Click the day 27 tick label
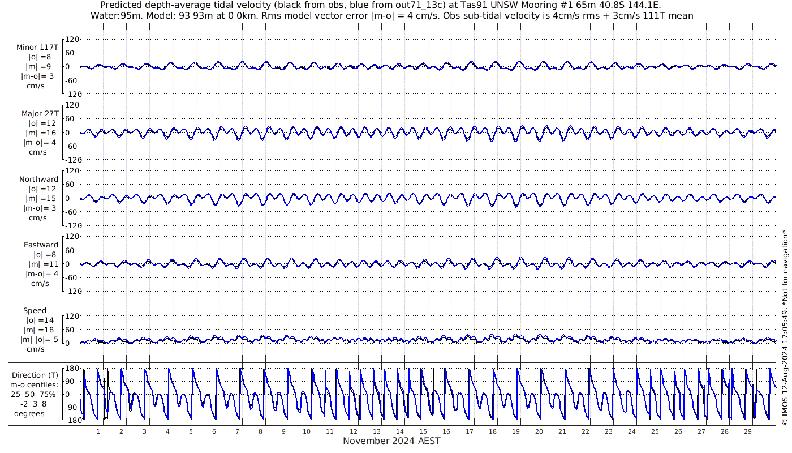This screenshot has width=792, height=453. 701,431
